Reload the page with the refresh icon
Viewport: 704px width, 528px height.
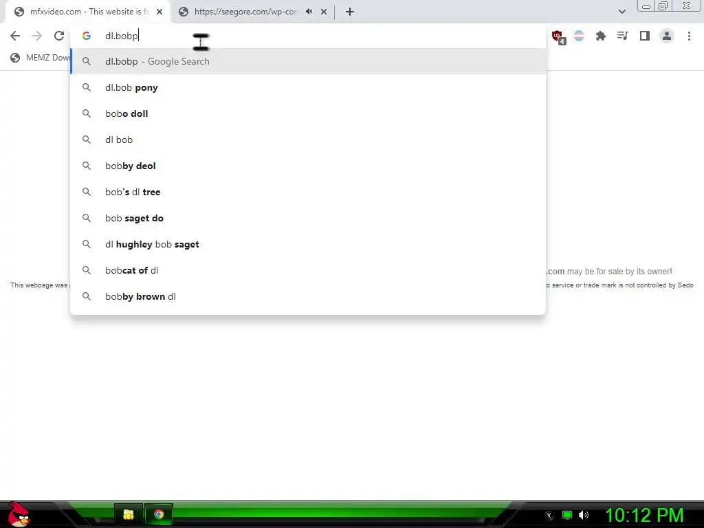[59, 36]
